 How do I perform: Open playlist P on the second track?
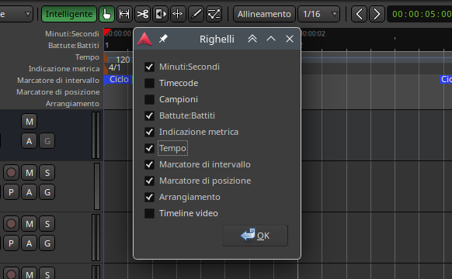11,192
